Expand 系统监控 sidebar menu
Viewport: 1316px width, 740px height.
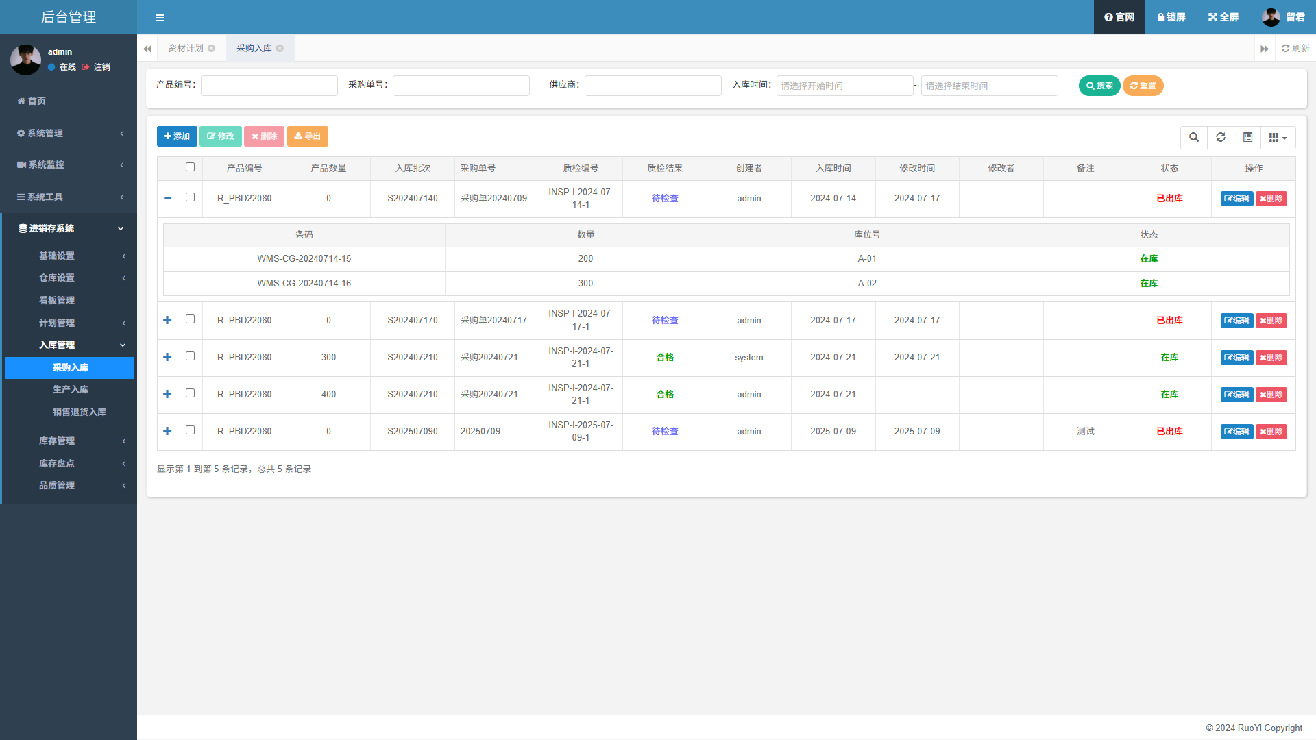69,164
